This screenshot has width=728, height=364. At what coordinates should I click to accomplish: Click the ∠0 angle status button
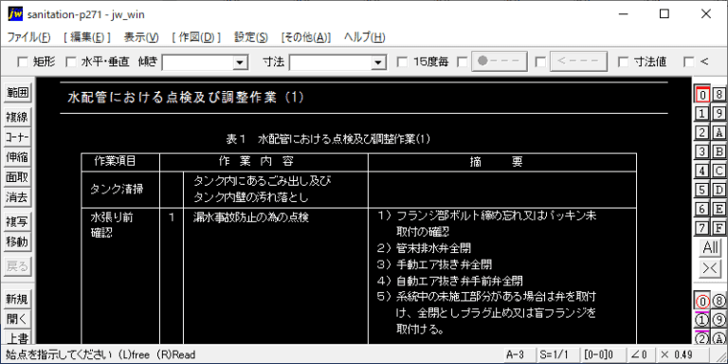point(640,355)
